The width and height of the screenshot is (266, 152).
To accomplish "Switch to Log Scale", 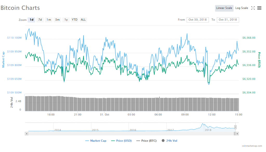I will [x=242, y=8].
